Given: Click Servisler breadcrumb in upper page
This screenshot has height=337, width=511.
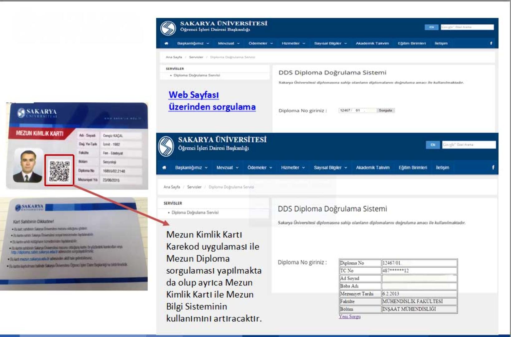Looking at the screenshot, I should click(x=196, y=57).
